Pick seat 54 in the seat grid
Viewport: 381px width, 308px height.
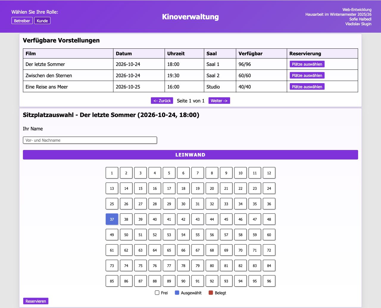coord(183,235)
